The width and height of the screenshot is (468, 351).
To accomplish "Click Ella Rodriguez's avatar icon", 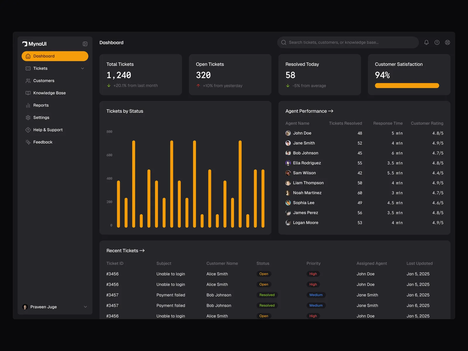I will 288,163.
